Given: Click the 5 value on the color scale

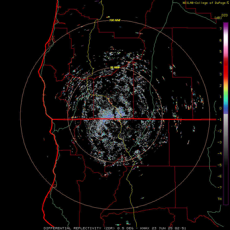Looking at the screenshot, I should pyautogui.click(x=221, y=51).
